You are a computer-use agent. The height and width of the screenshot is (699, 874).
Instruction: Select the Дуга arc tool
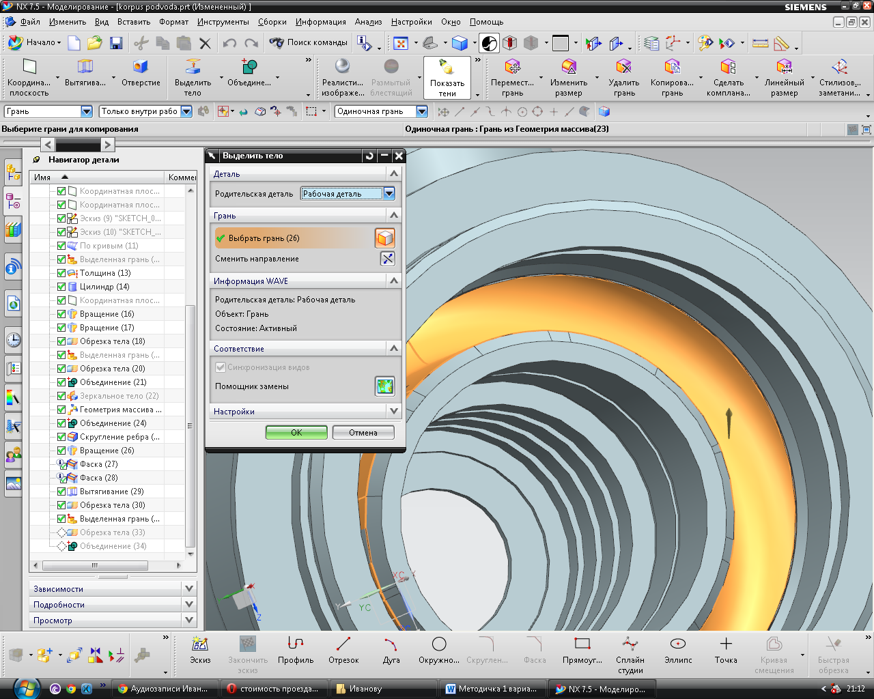coord(391,649)
